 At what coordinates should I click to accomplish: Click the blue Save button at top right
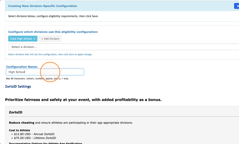tap(237, 6)
